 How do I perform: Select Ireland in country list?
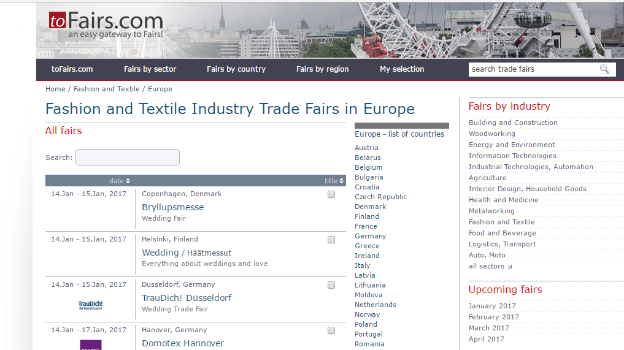tap(367, 256)
